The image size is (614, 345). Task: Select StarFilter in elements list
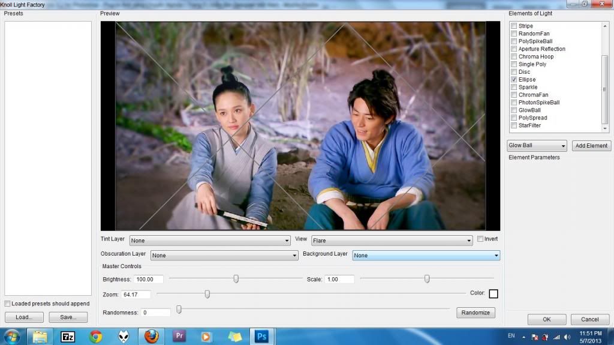click(529, 125)
